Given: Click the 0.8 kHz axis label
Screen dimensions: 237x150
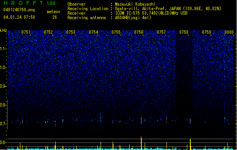Looking at the screenshot, I should point(3,105).
